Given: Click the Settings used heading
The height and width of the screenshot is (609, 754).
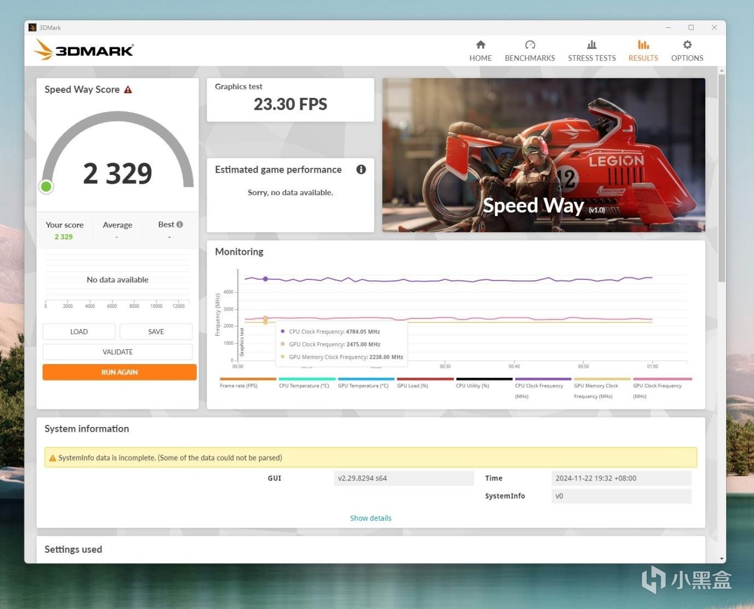Looking at the screenshot, I should point(73,549).
